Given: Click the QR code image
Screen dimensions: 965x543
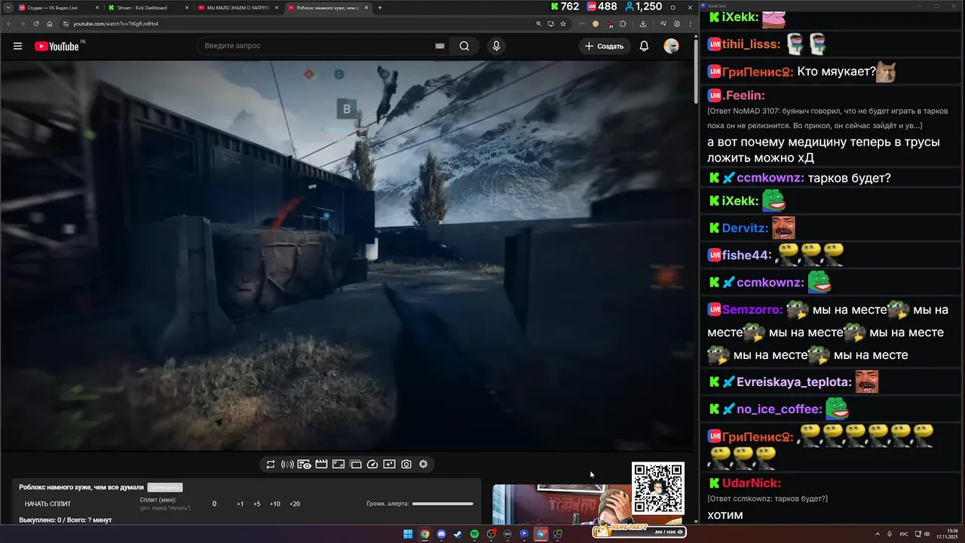Looking at the screenshot, I should [x=658, y=488].
